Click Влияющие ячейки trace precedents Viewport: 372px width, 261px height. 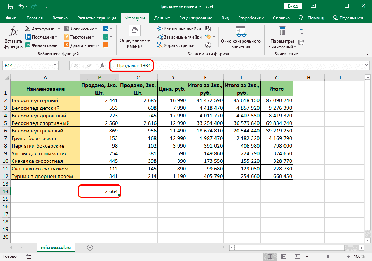click(x=179, y=29)
